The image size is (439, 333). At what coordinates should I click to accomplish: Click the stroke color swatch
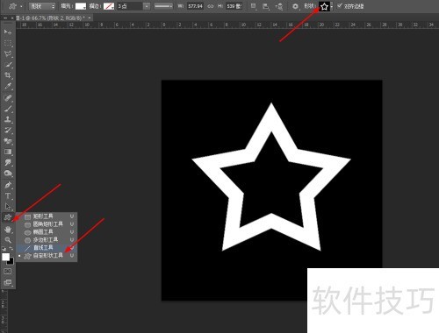109,6
